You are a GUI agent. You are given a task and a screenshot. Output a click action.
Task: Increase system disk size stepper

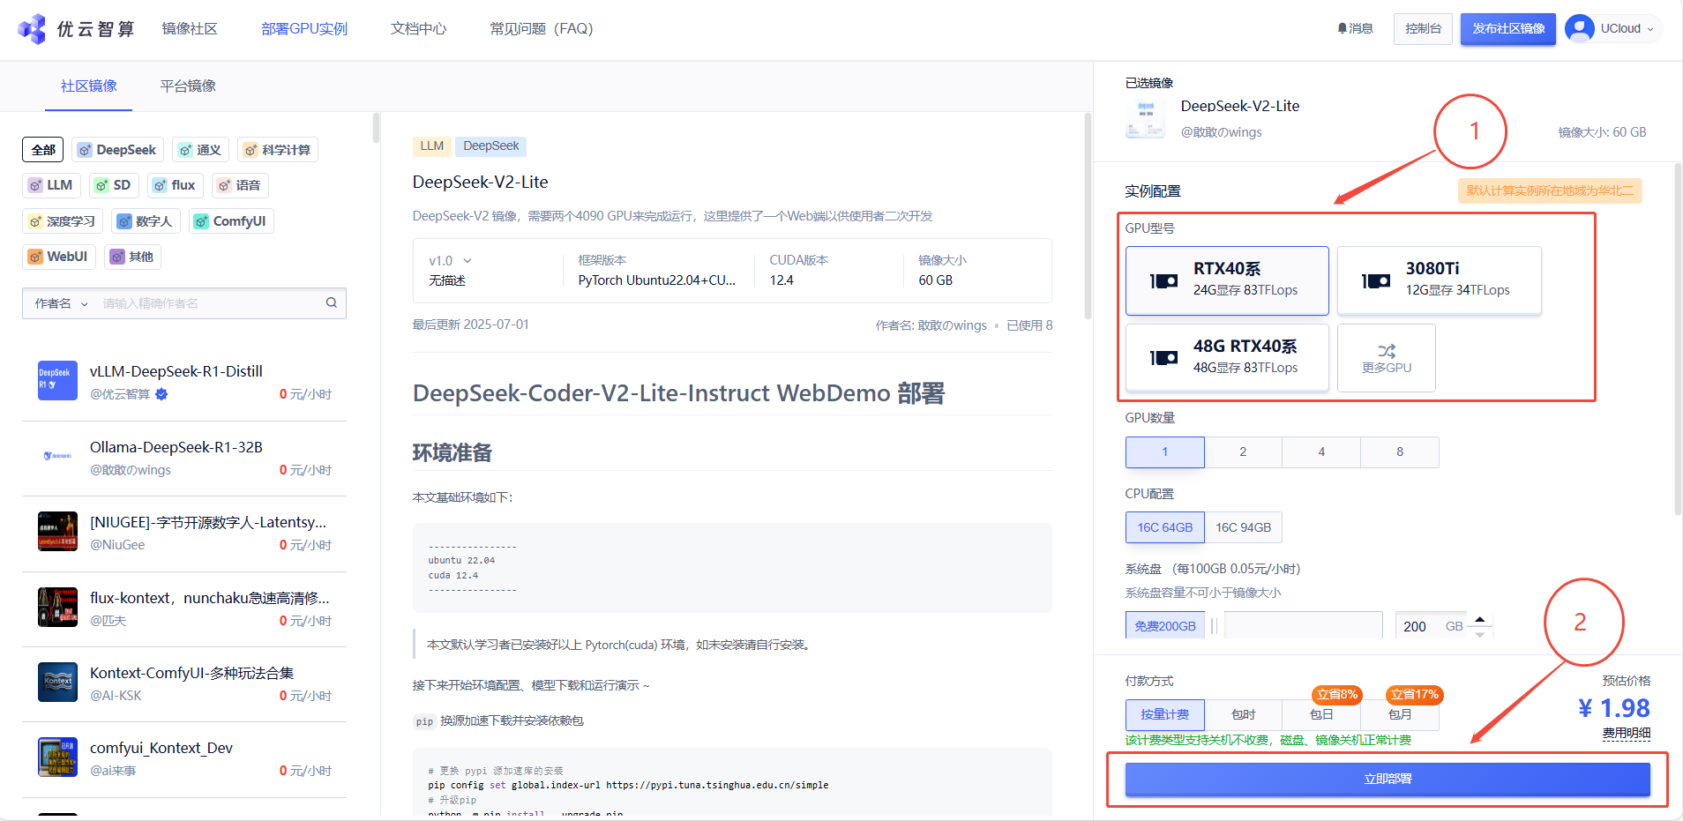pyautogui.click(x=1480, y=618)
